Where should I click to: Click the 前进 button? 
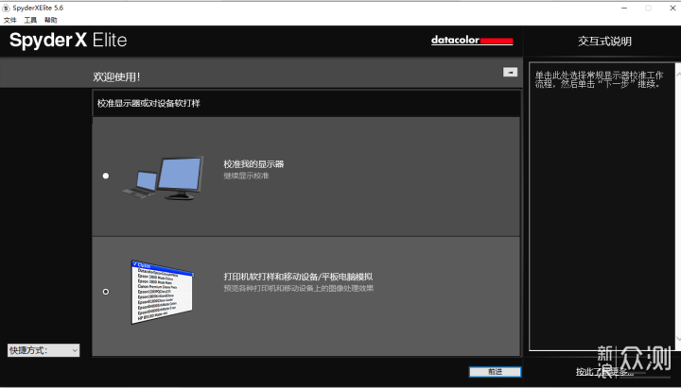pos(495,372)
